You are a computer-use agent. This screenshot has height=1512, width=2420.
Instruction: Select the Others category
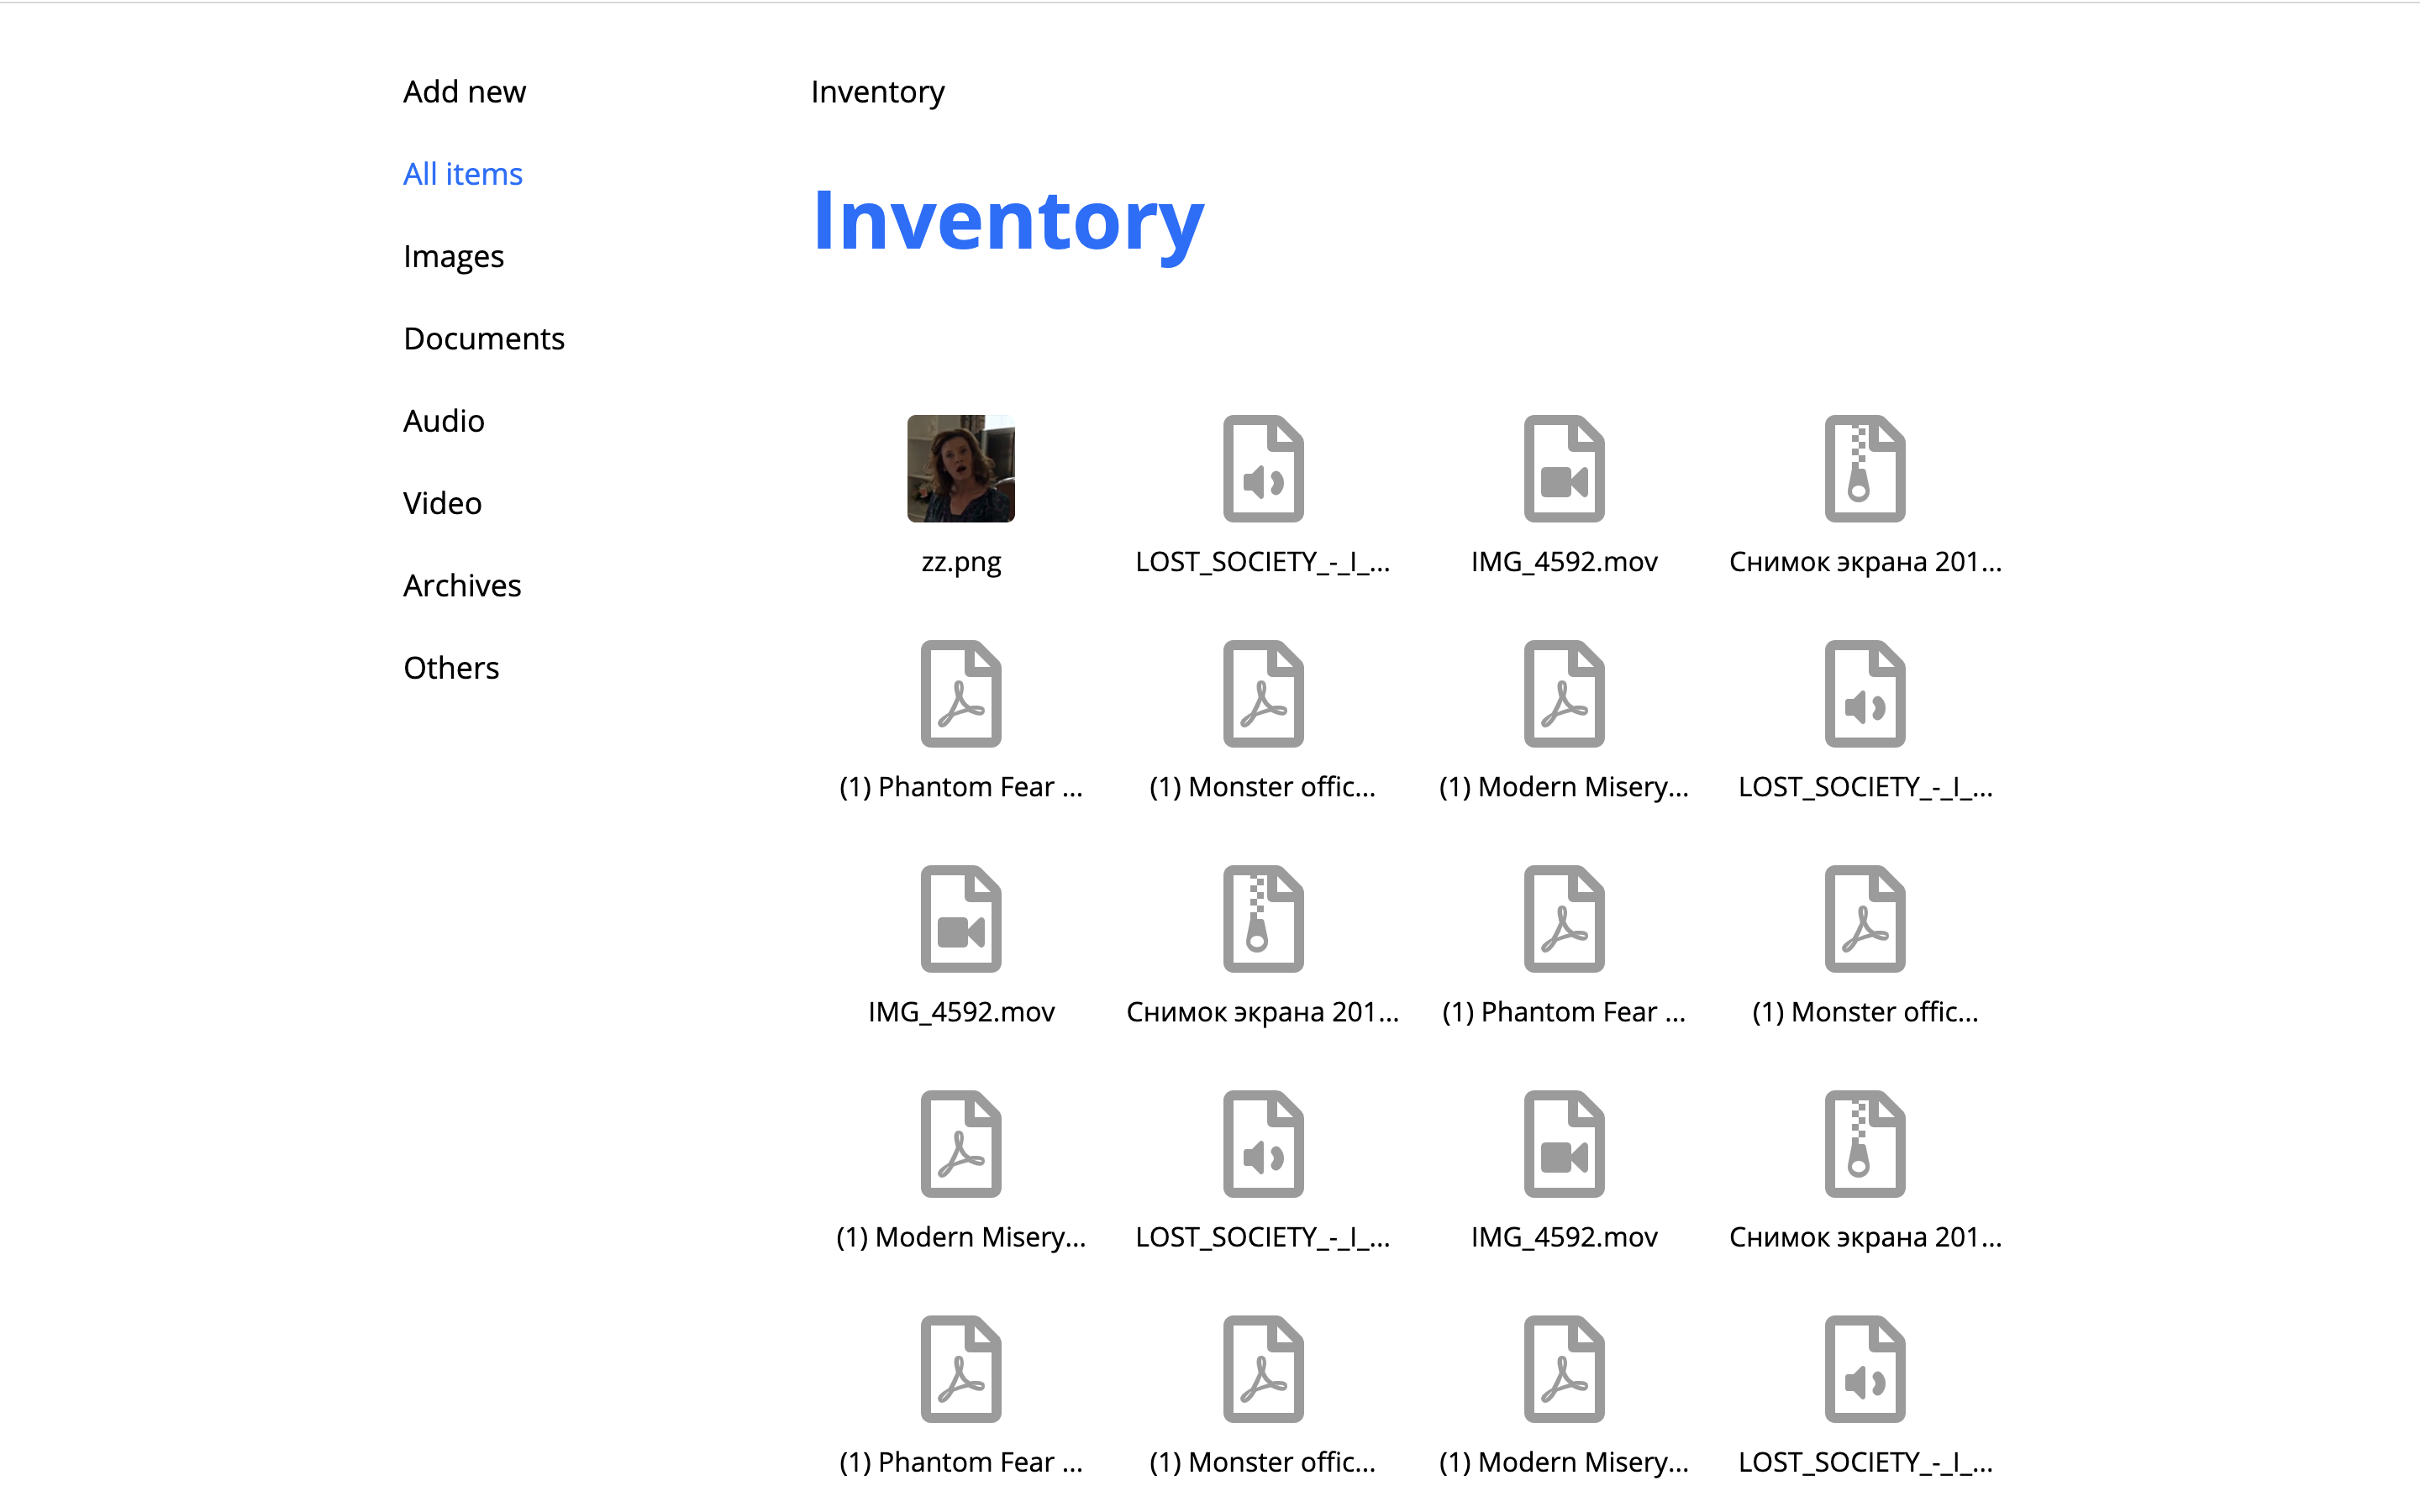pos(451,667)
